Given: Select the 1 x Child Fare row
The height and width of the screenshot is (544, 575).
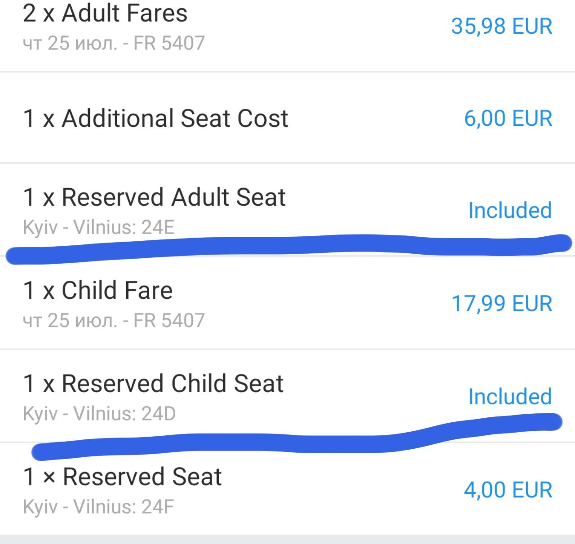Looking at the screenshot, I should click(x=287, y=303).
